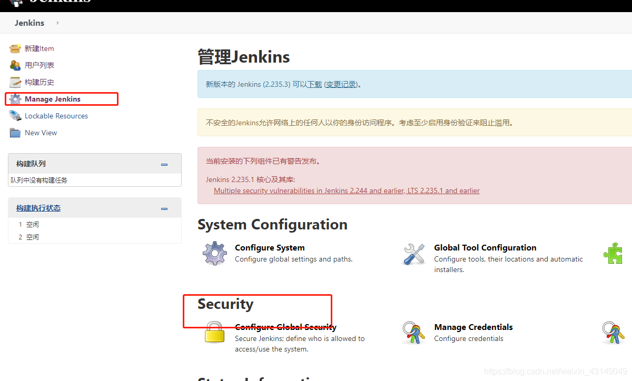632x381 pixels.
Task: Collapse the 构建队列 panel
Action: point(164,164)
